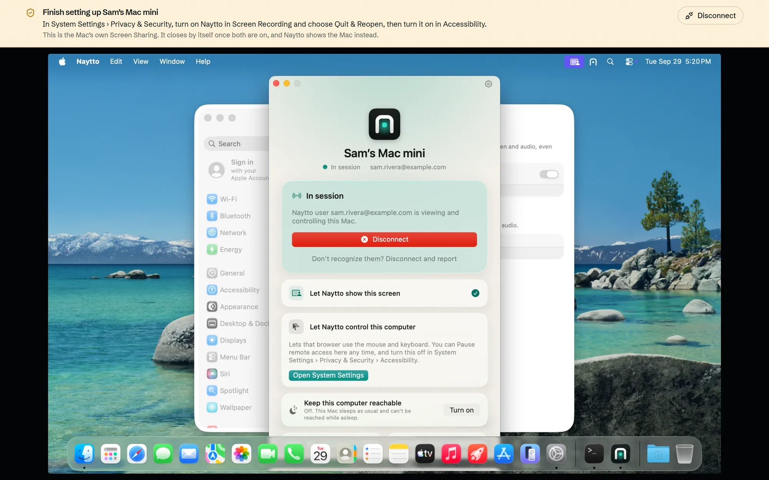Open the Window menu
The width and height of the screenshot is (769, 480).
click(172, 61)
